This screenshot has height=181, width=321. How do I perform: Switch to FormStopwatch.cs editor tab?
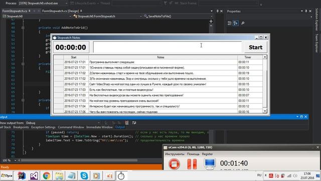pos(15,11)
